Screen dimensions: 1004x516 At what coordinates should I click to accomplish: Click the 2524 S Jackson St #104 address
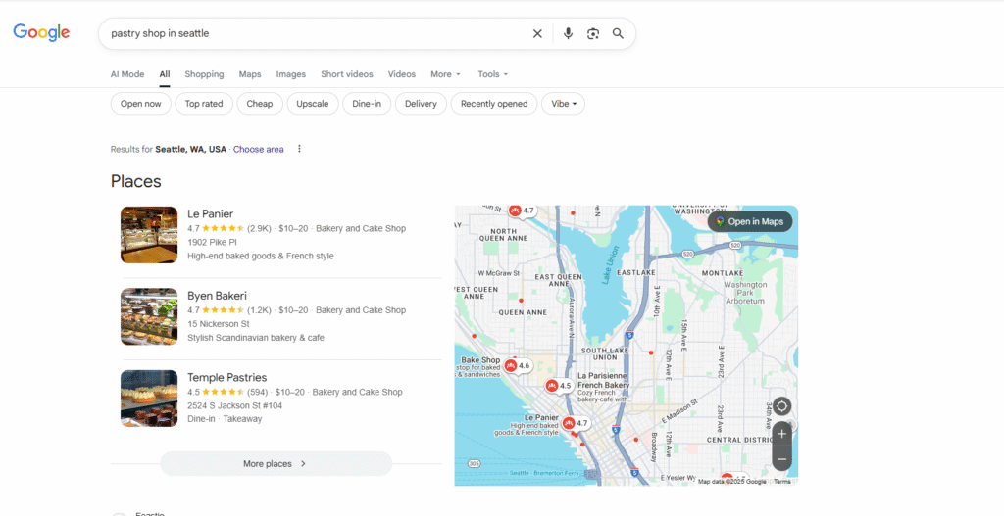(234, 406)
